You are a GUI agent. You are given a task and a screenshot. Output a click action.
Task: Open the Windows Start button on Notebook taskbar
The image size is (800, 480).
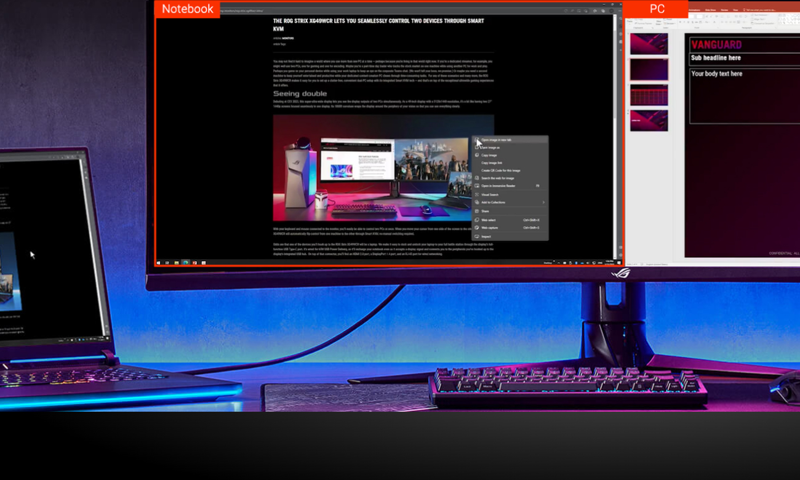159,263
